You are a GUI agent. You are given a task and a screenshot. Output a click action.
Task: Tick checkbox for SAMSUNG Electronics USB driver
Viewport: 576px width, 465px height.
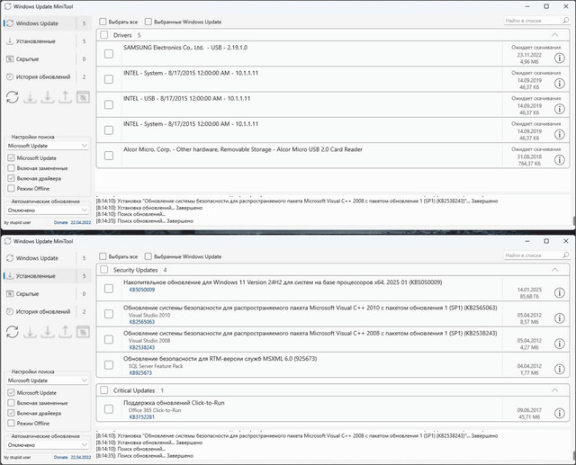click(109, 54)
